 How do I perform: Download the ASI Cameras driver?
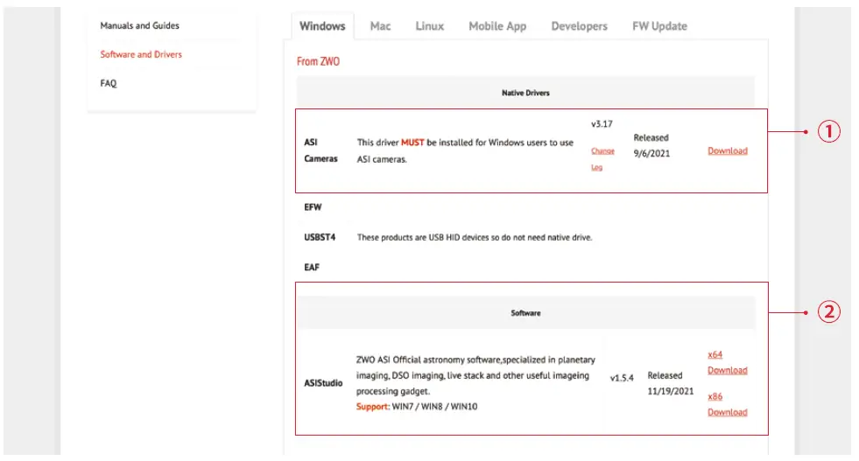point(728,150)
